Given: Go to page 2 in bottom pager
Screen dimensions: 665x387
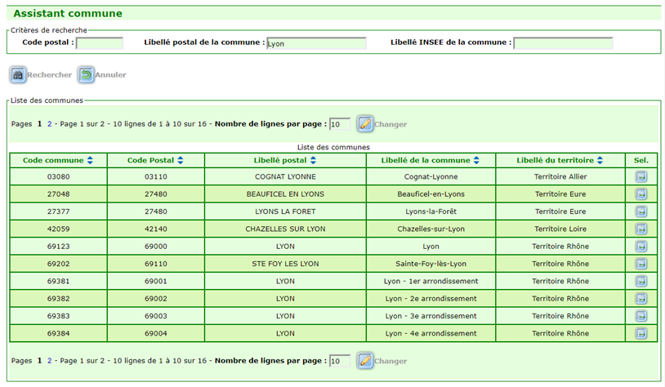Looking at the screenshot, I should click(x=50, y=361).
